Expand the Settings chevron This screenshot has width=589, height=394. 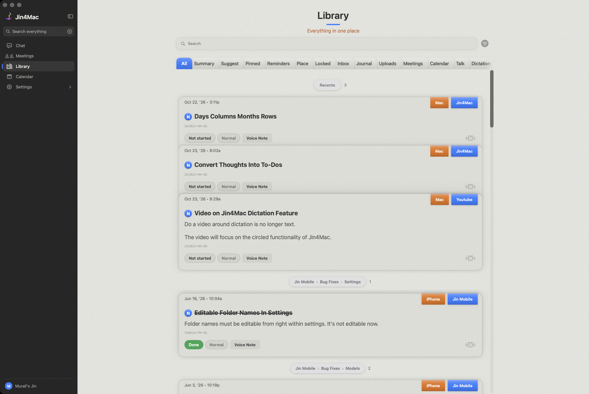point(70,87)
